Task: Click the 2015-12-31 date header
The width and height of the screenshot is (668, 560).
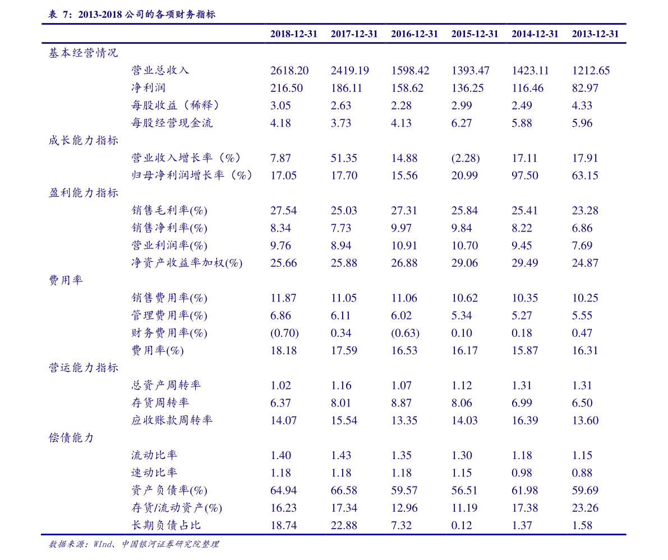Action: tap(474, 34)
